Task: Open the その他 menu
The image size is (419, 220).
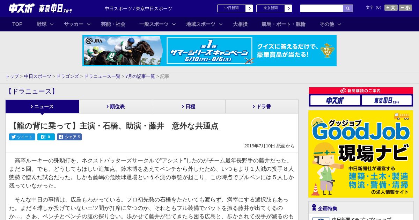Action: coord(327,24)
